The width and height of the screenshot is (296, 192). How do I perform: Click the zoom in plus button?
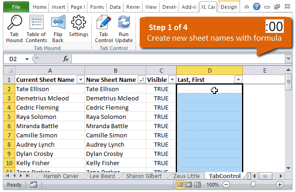(280, 185)
